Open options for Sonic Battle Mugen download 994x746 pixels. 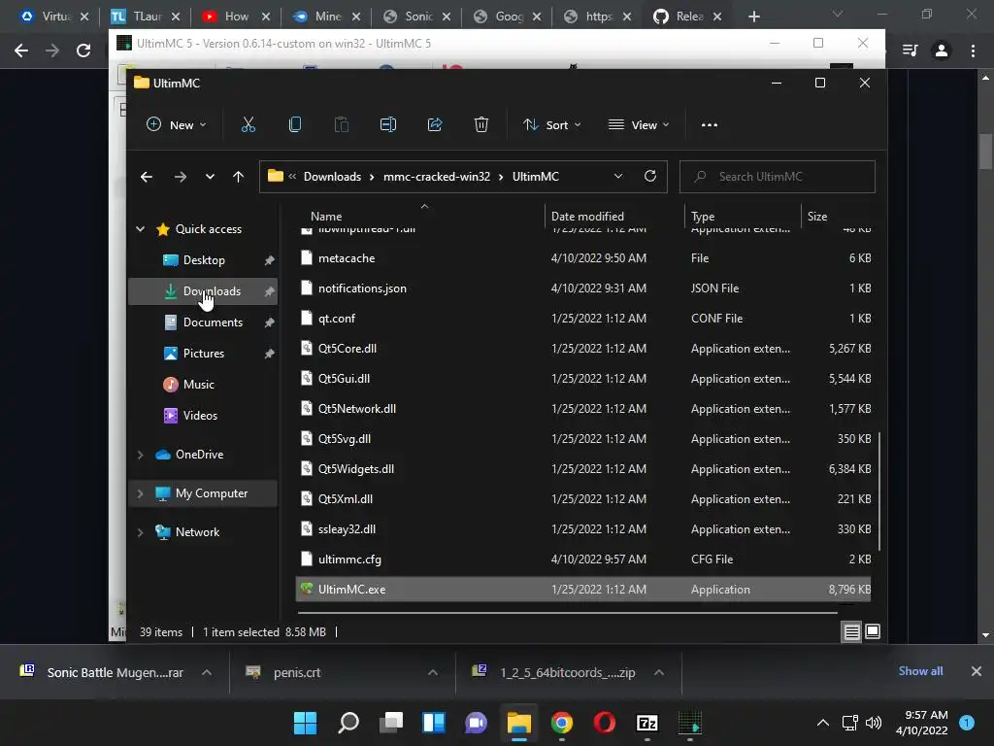207,672
